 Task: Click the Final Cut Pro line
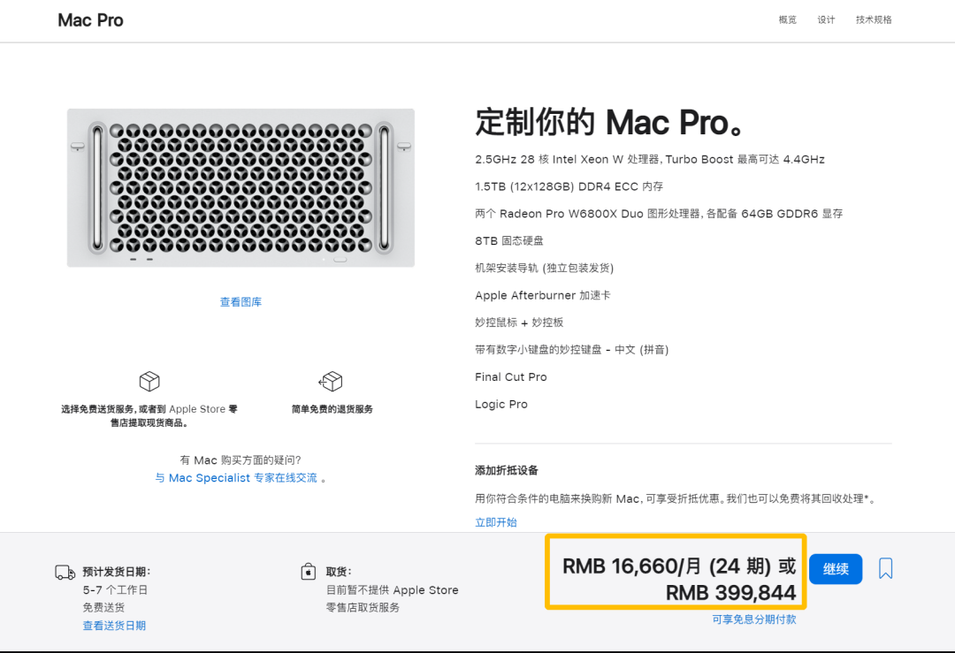tap(511, 376)
